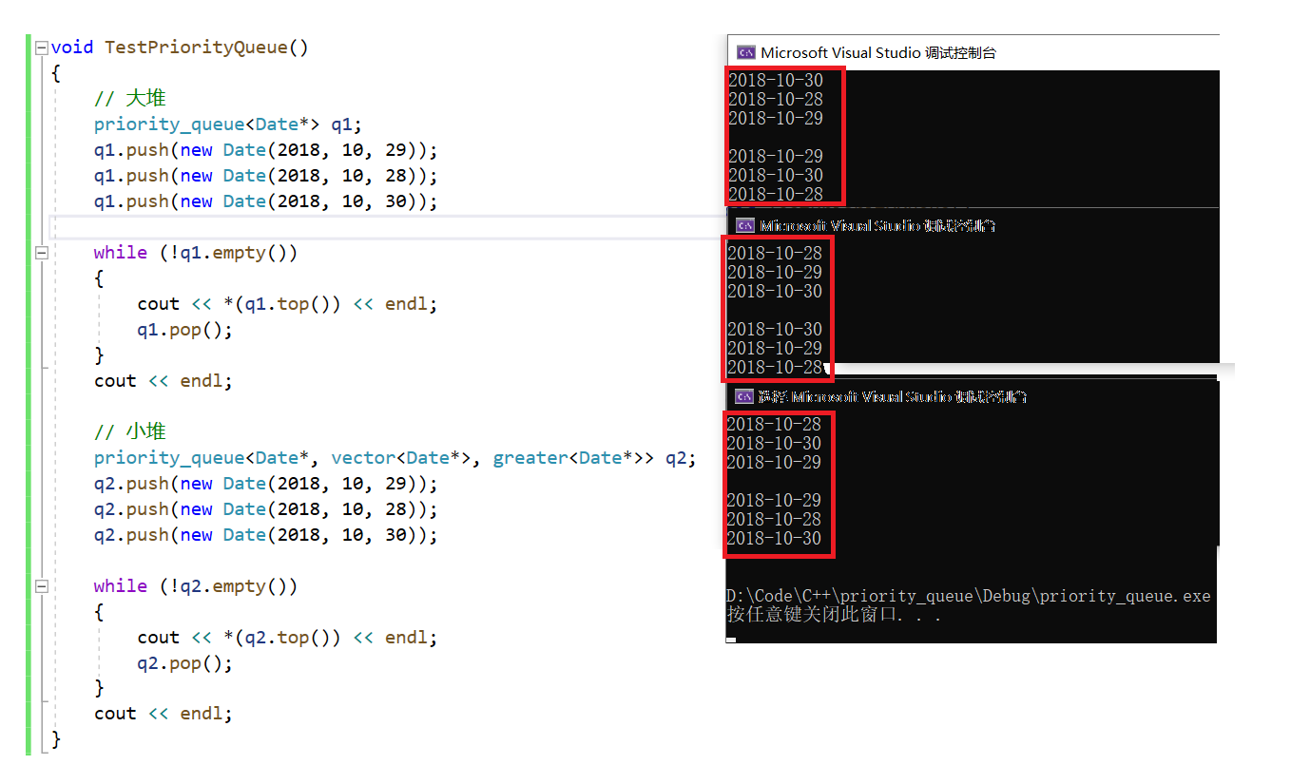
Task: Click the priority_queue.exe path in console output
Action: (x=969, y=596)
